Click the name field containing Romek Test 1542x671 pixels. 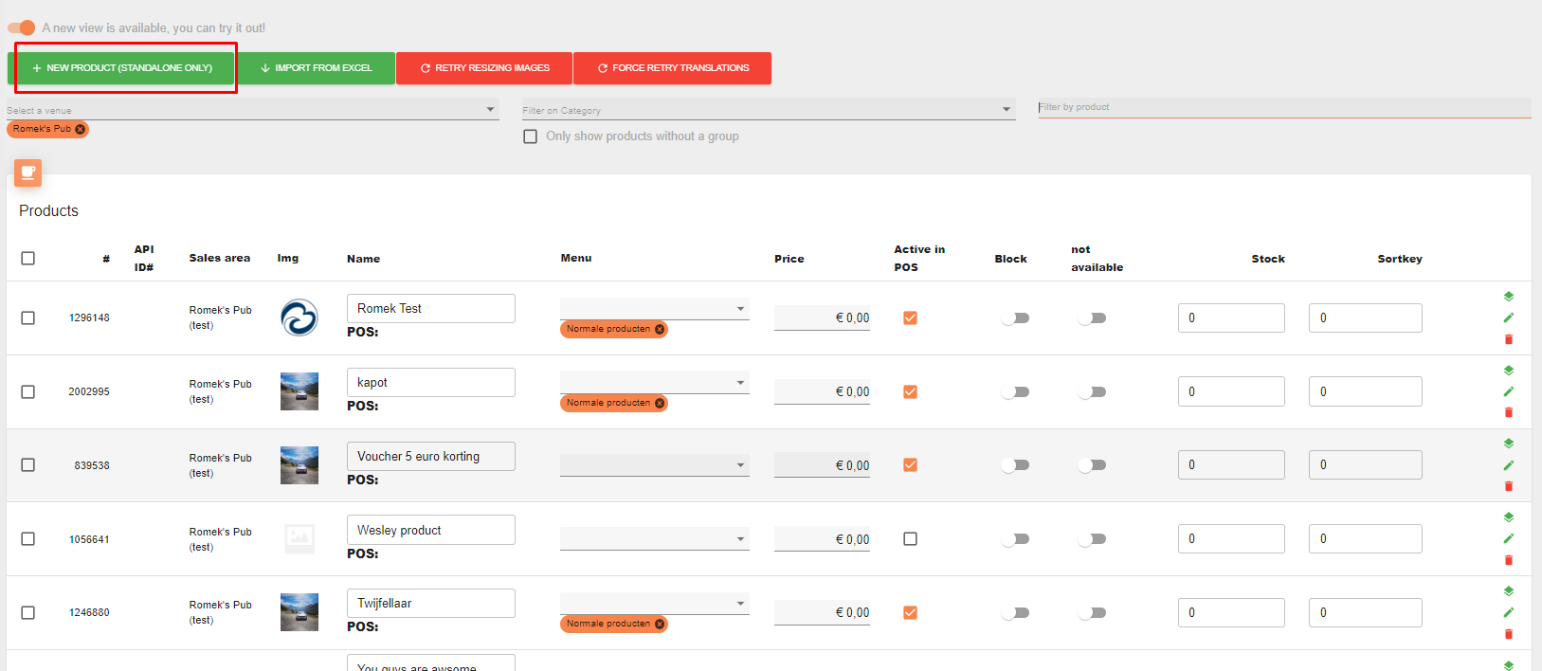coord(431,308)
